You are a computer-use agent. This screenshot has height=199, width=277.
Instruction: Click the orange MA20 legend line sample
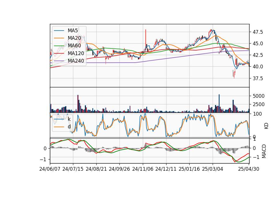point(59,38)
